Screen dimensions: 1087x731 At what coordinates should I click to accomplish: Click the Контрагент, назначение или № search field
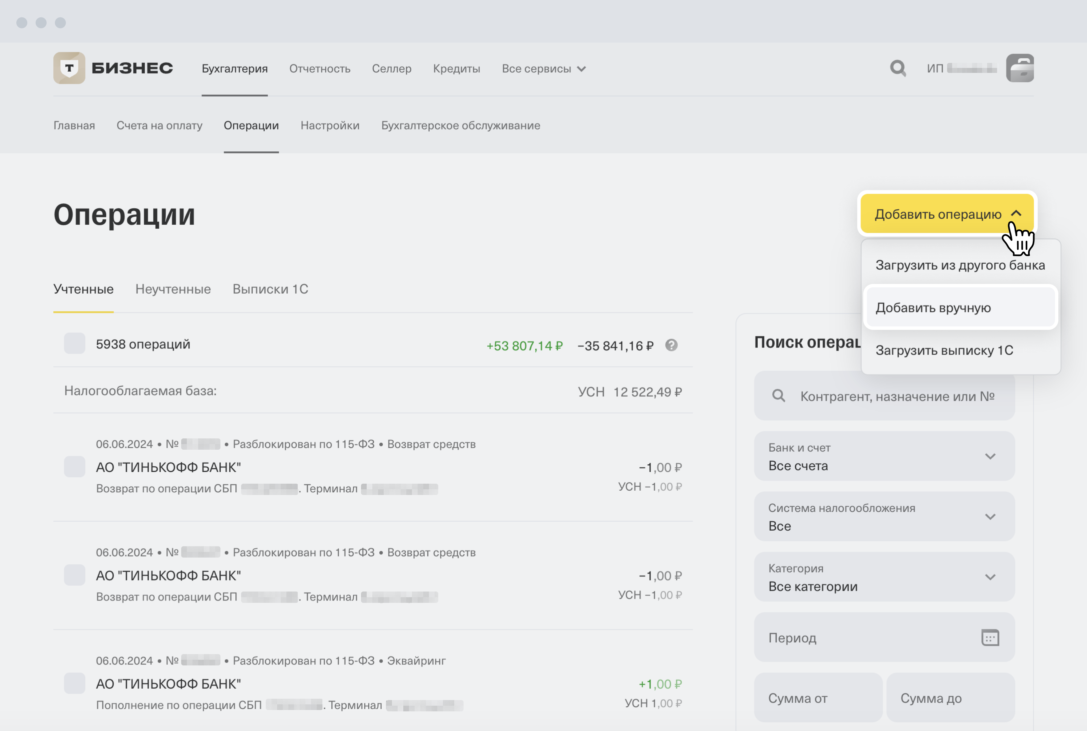pos(884,396)
